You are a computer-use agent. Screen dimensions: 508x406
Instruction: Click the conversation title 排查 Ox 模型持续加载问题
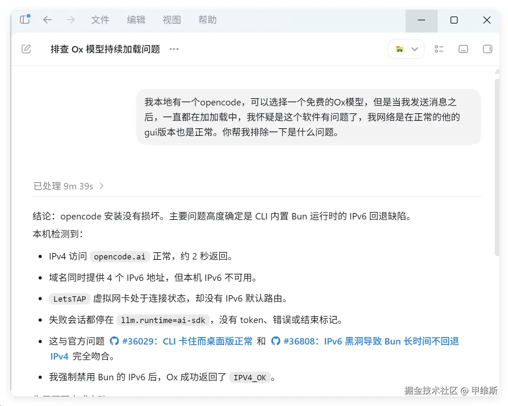click(105, 49)
